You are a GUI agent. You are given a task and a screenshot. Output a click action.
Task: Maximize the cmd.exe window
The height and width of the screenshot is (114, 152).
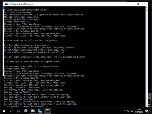(x=138, y=4)
